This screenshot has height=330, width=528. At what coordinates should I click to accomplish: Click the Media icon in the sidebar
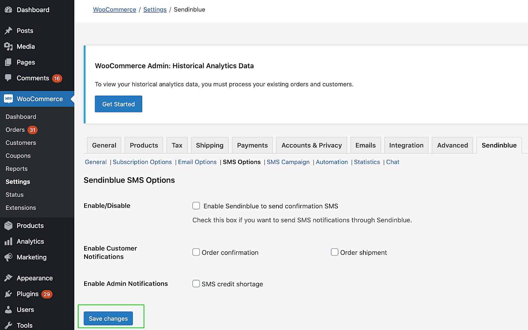8,46
